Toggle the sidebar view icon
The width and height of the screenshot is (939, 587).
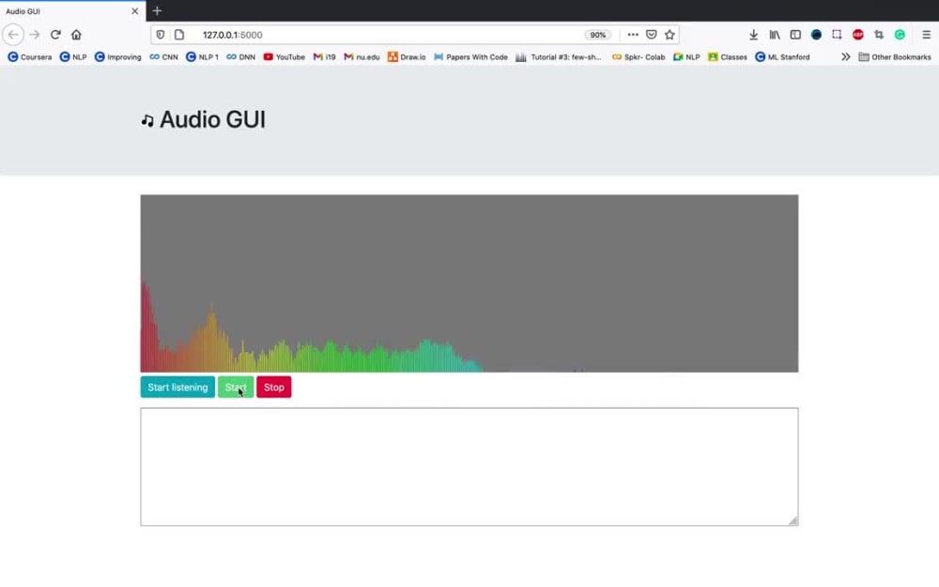(795, 35)
